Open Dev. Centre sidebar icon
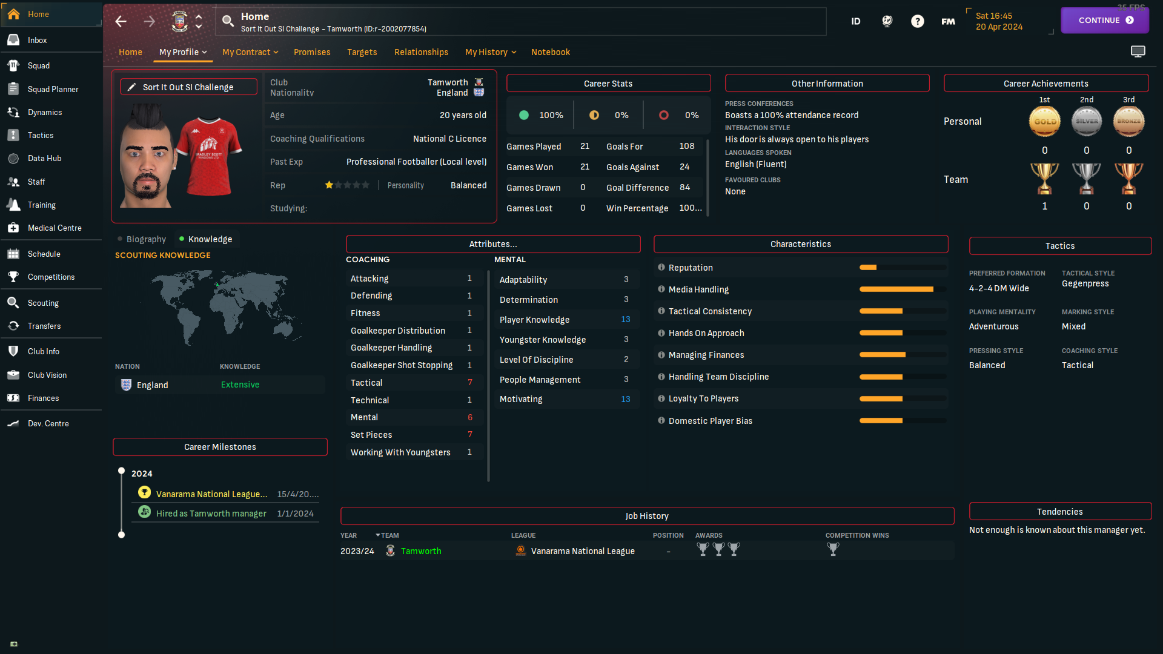1163x654 pixels. (x=13, y=423)
